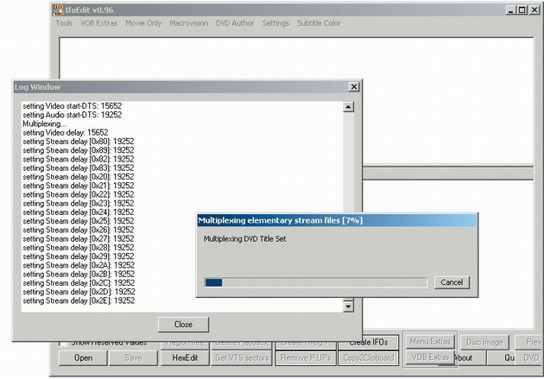Click the Copy2Clipboard button
Viewport: 544px width, 379px height.
point(368,357)
